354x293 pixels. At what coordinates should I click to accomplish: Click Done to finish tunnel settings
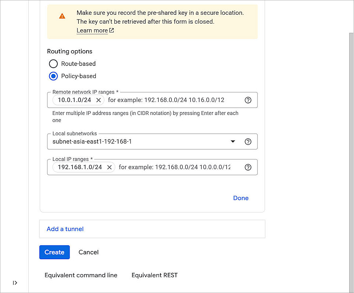(241, 198)
